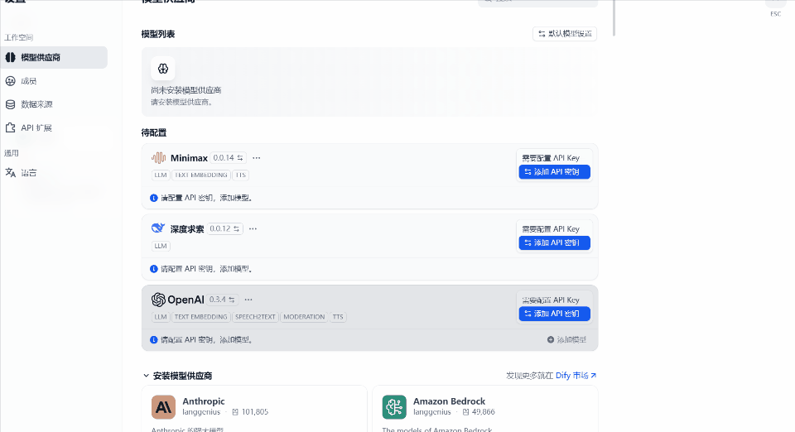Switch Minimax version 0.0.14
The width and height of the screenshot is (795, 432).
pyautogui.click(x=229, y=157)
